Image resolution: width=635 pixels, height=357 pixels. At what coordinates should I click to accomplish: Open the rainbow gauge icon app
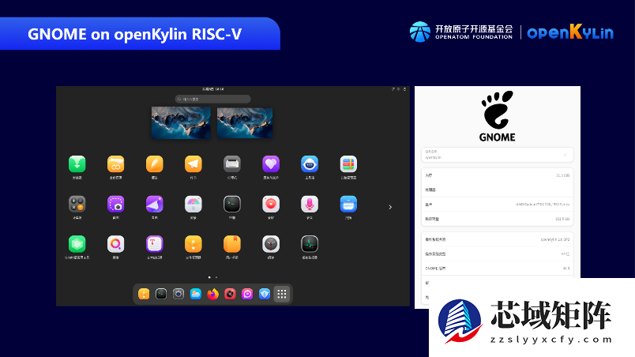point(194,205)
